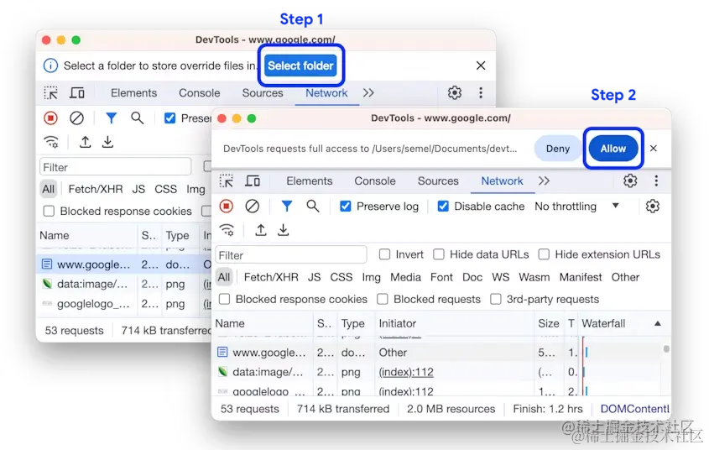Select www.google row in back window
This screenshot has width=709, height=450.
coord(123,264)
